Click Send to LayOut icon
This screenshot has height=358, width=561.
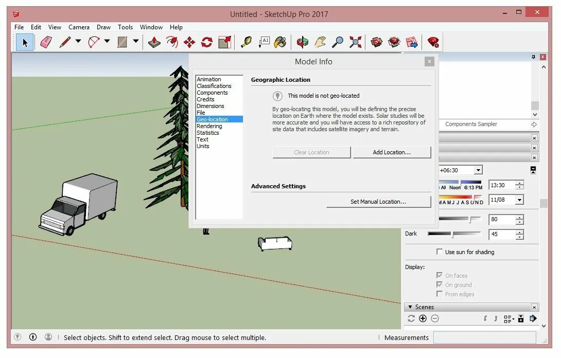coord(412,43)
